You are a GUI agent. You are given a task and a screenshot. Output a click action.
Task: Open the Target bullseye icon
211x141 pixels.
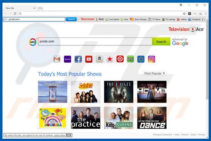pos(120,59)
